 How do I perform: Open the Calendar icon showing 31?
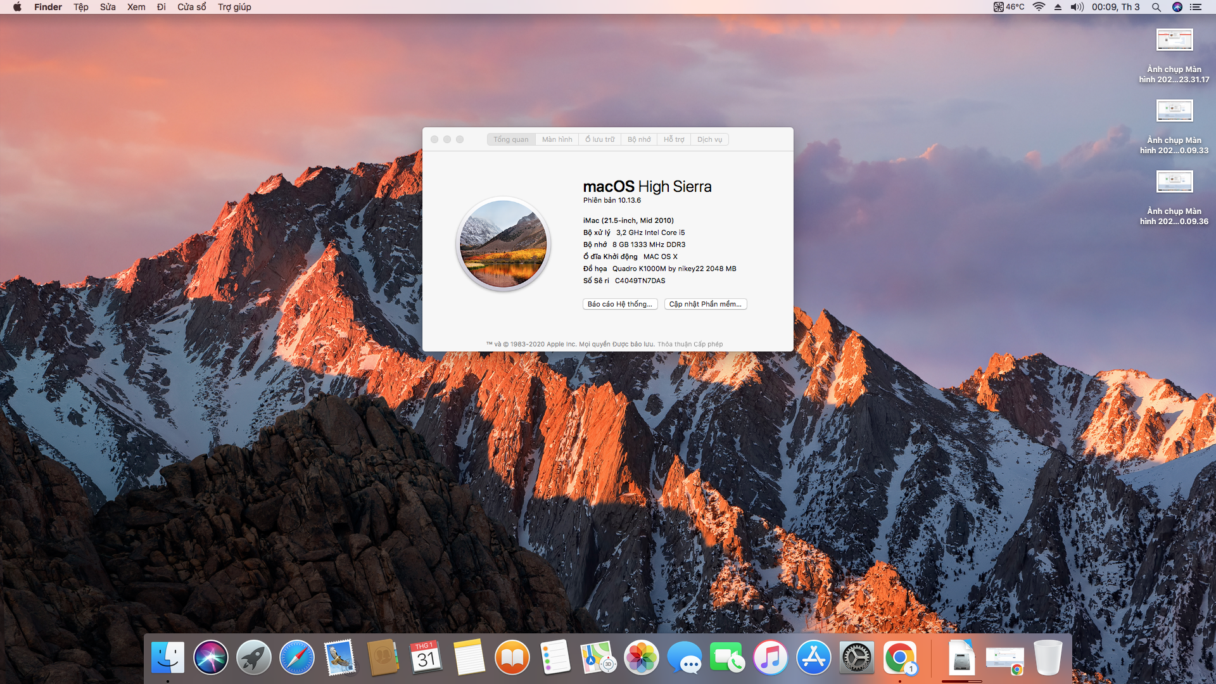tap(426, 657)
